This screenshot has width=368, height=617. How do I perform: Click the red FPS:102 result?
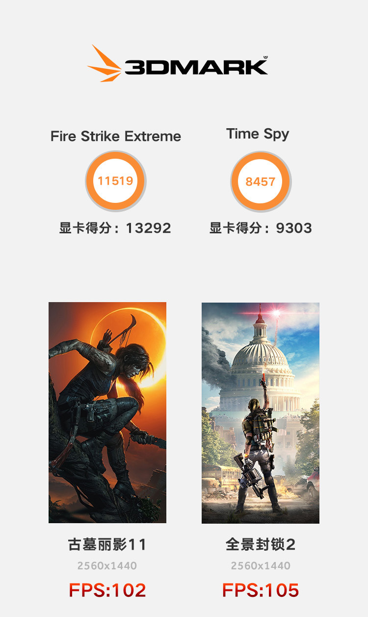[x=107, y=590]
